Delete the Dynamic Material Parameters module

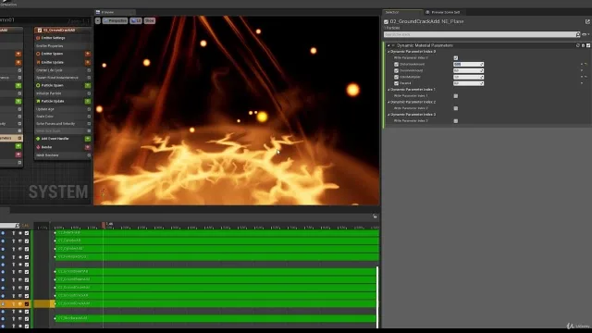[x=583, y=45]
